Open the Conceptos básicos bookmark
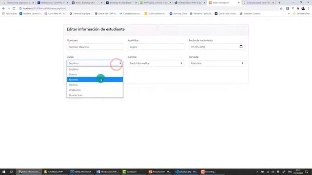Screen dimensions: 312x175 click(x=130, y=14)
